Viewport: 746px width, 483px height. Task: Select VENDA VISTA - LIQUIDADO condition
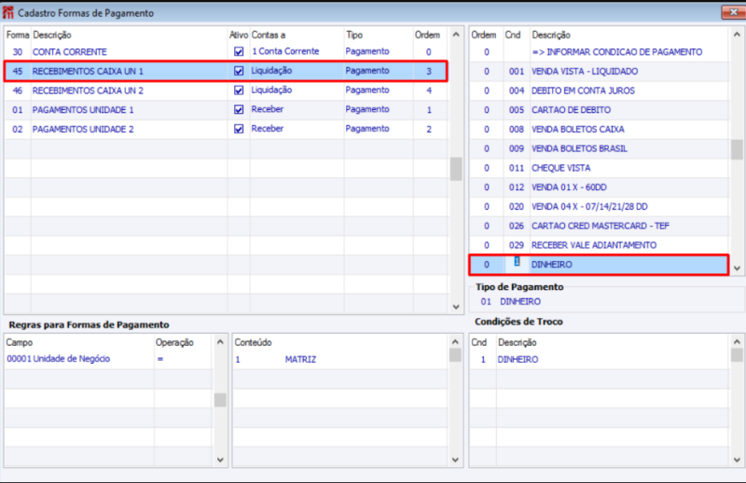(x=599, y=72)
